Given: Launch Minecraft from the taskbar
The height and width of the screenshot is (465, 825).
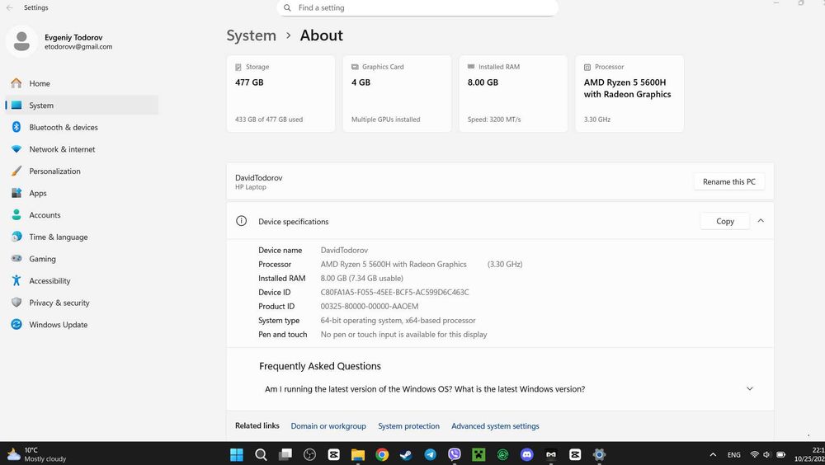Looking at the screenshot, I should [x=478, y=454].
